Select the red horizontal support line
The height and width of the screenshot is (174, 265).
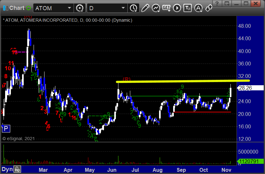point(202,112)
